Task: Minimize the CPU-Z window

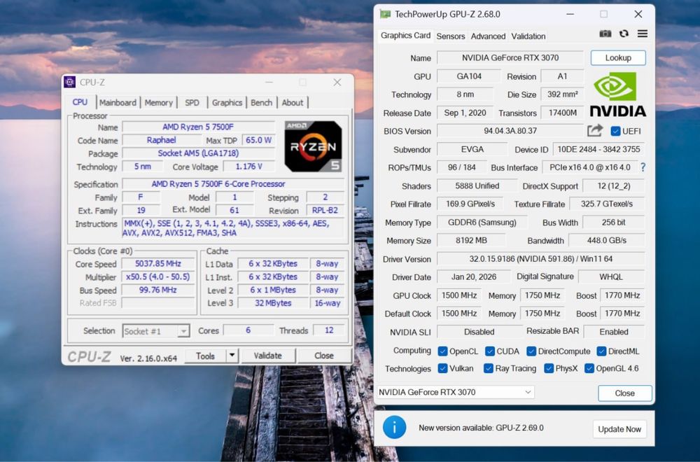Action: click(x=269, y=82)
